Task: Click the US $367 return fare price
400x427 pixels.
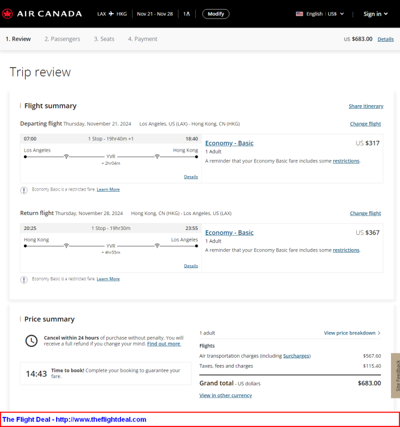Action: (368, 232)
